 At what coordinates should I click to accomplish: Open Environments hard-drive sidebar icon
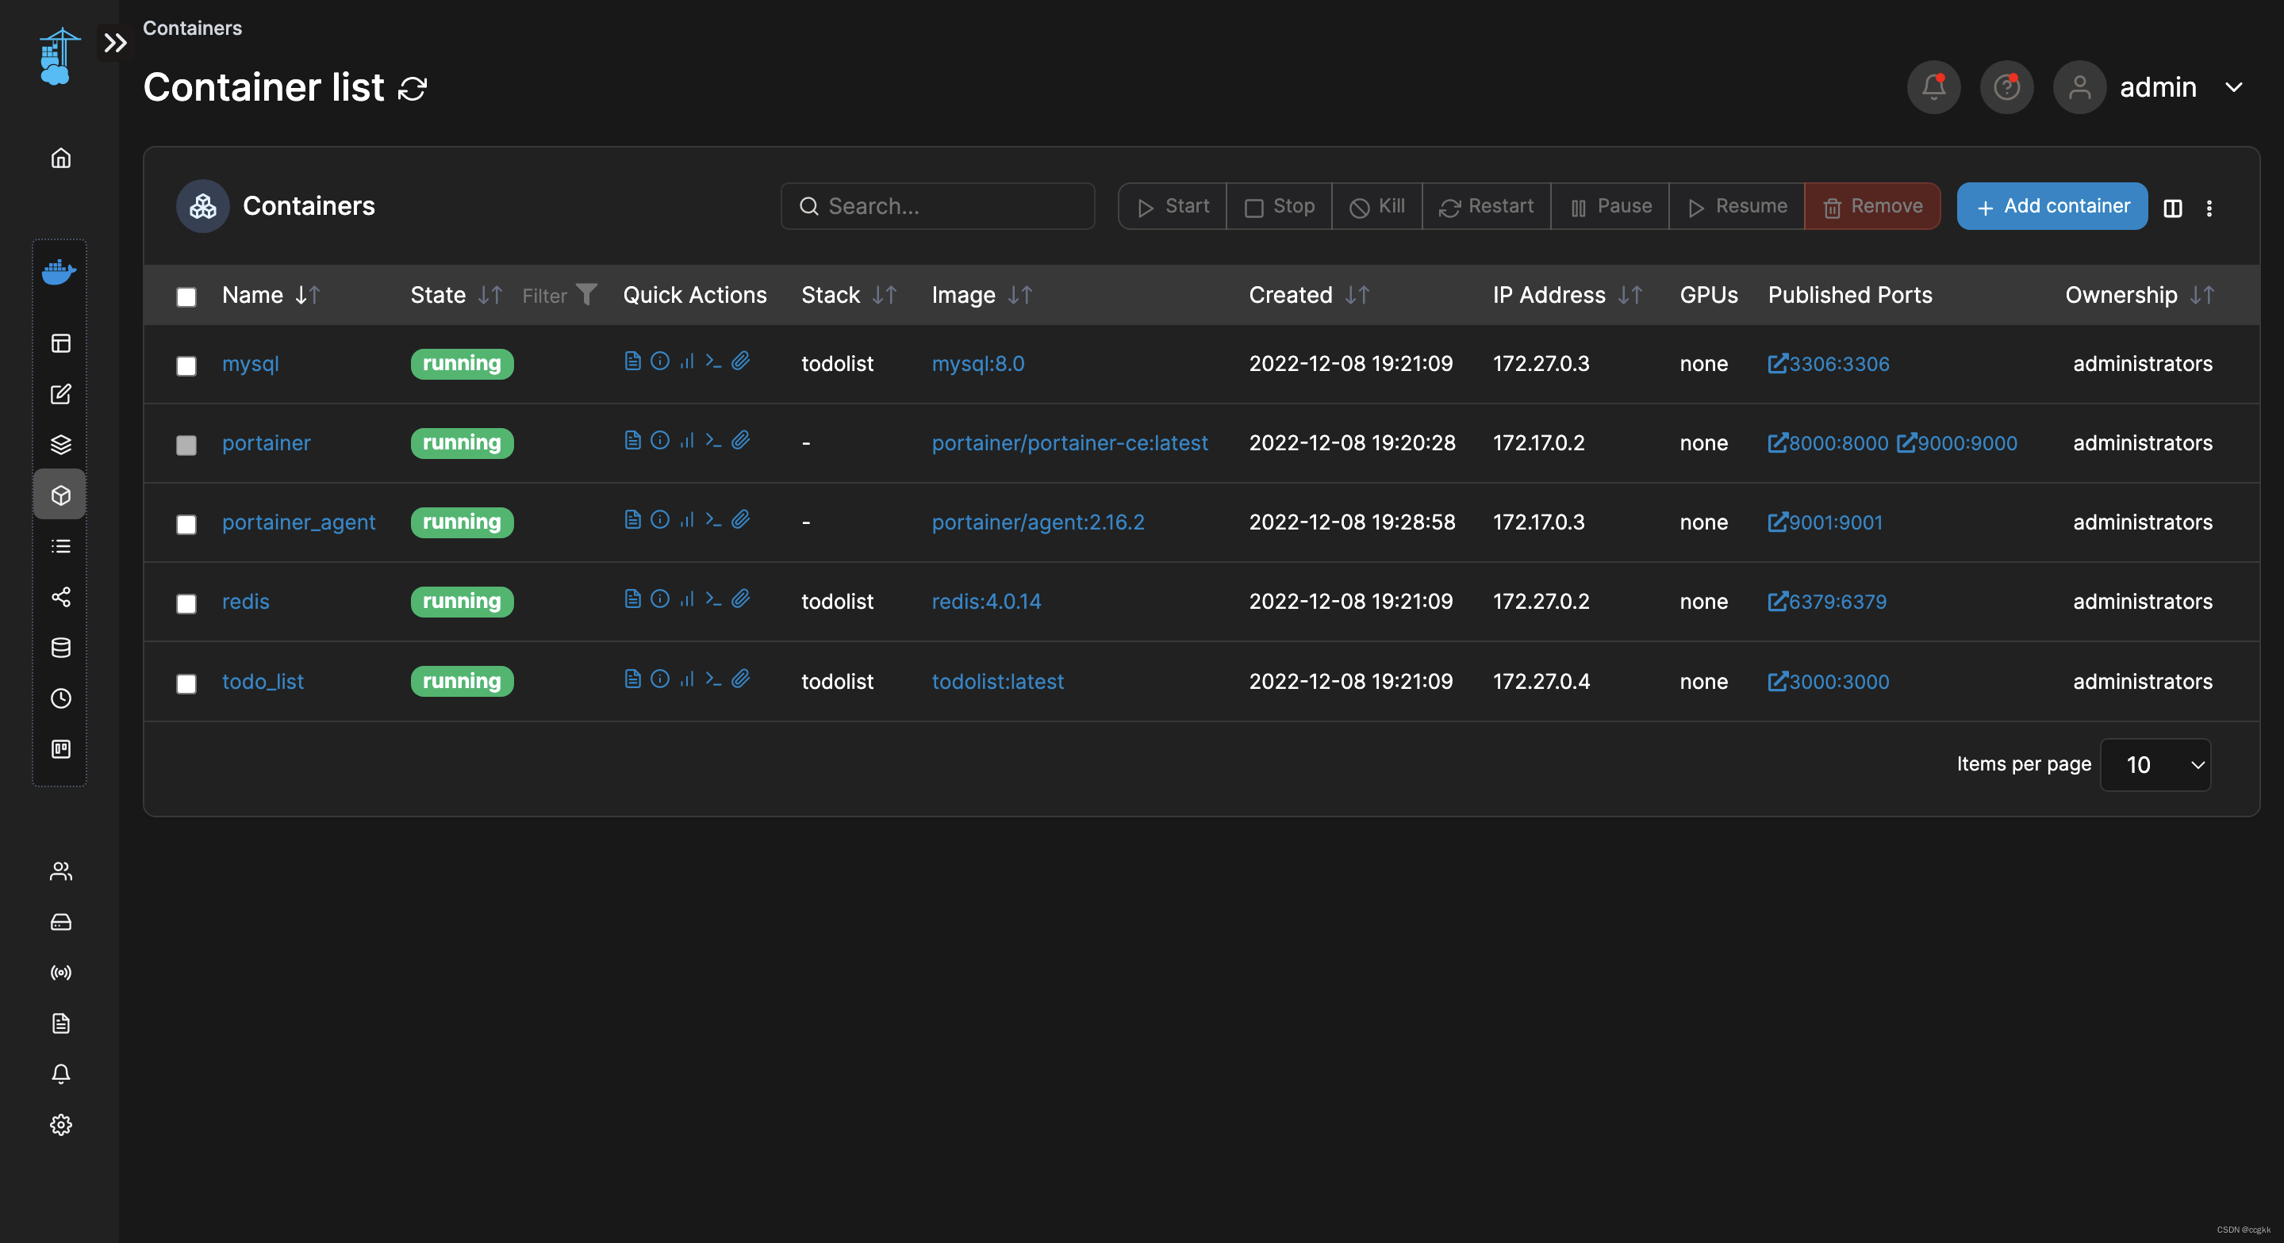(x=60, y=922)
